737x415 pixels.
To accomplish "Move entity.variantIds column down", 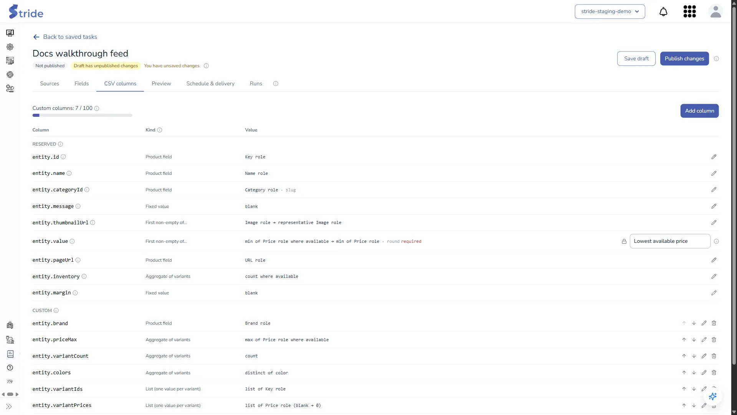I will [694, 389].
